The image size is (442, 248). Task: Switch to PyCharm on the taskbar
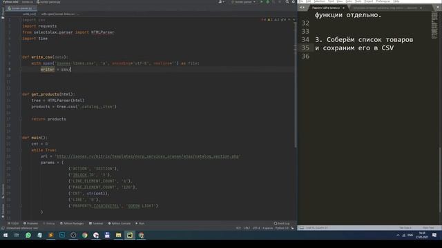[x=130, y=235]
